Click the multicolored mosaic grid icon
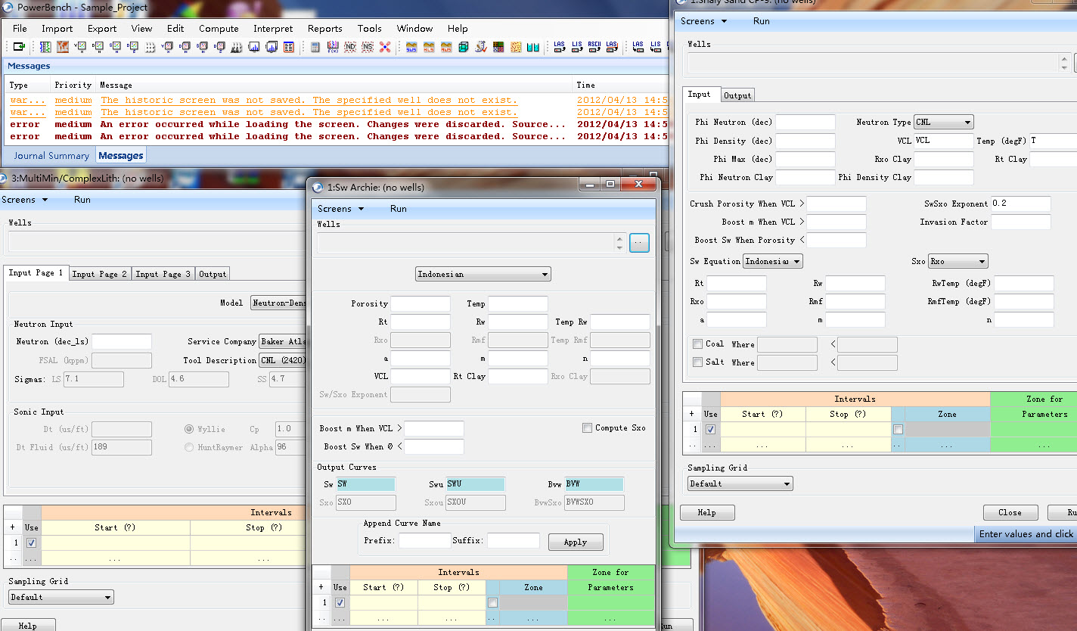 pos(498,47)
